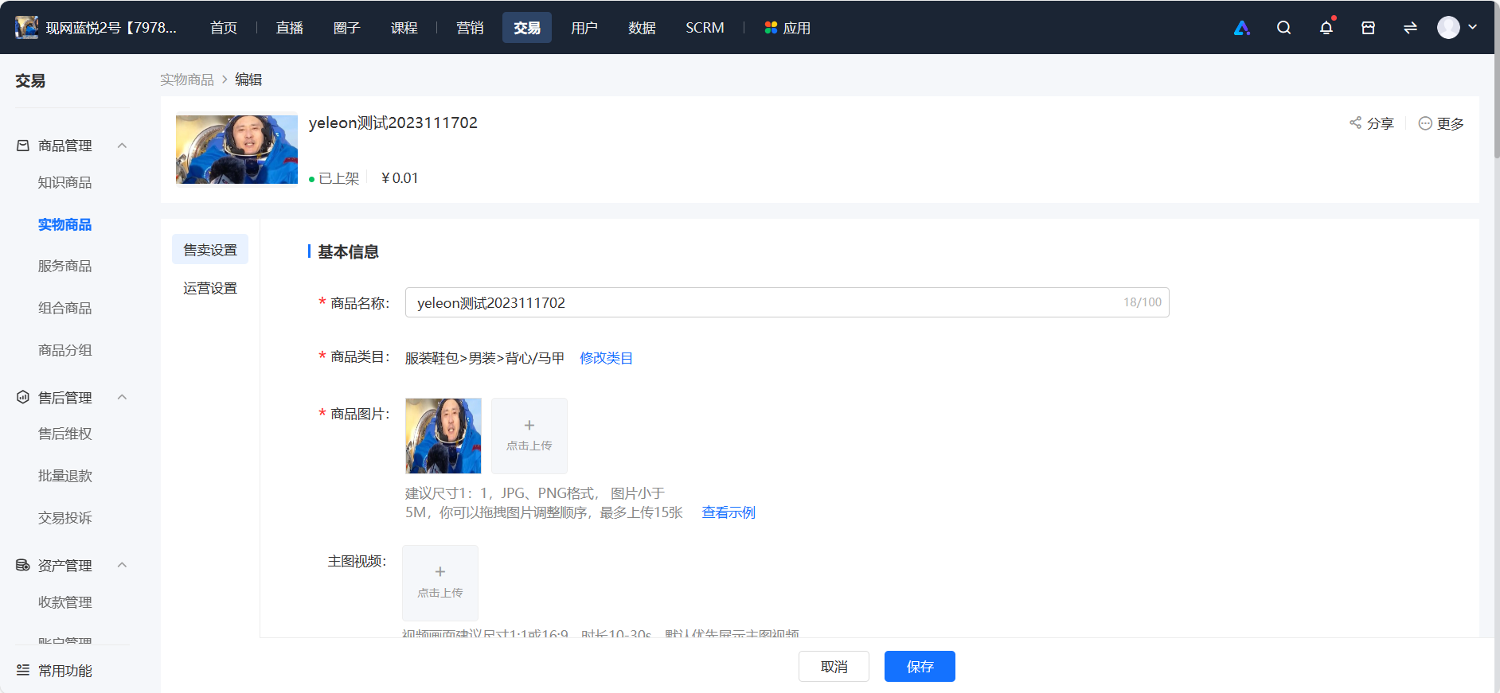The image size is (1500, 693).
Task: Click the 商品管理 box icon
Action: click(x=23, y=146)
